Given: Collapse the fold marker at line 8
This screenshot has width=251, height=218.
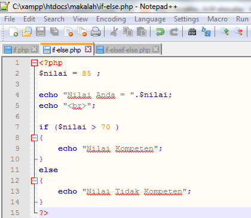Looking at the screenshot, I should click(34, 138).
